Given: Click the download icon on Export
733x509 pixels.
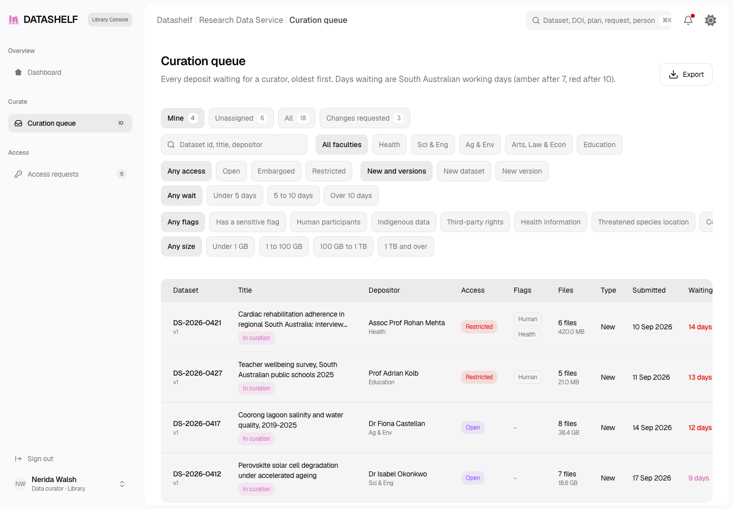Looking at the screenshot, I should point(673,74).
